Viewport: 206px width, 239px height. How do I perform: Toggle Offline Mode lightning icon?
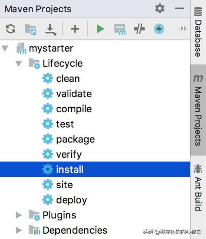(159, 29)
